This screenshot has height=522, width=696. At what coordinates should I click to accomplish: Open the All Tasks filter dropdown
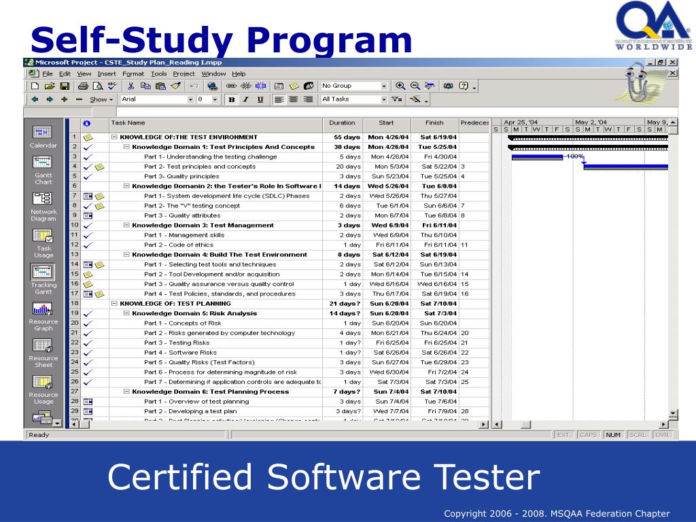tap(384, 99)
